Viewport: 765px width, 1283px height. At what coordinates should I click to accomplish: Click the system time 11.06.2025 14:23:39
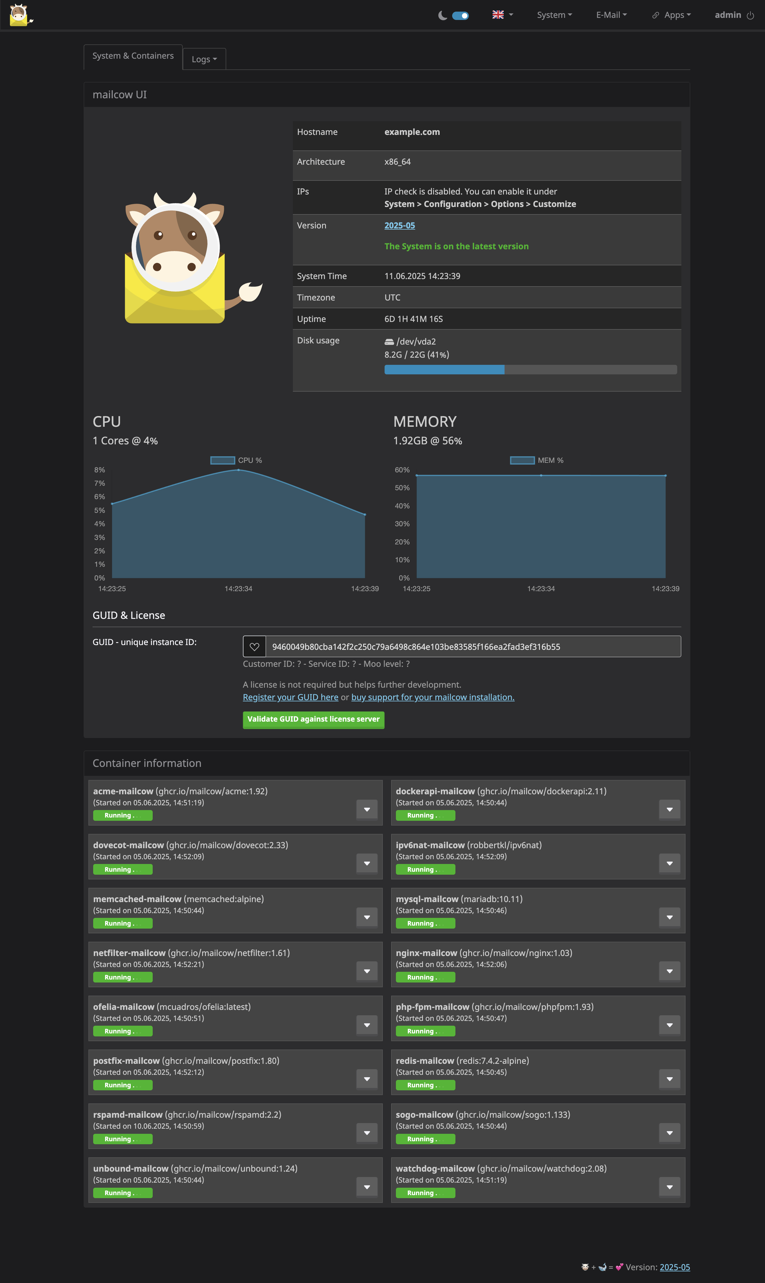tap(422, 276)
